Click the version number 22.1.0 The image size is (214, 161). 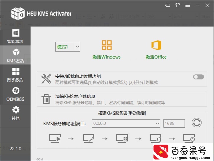[15, 149]
